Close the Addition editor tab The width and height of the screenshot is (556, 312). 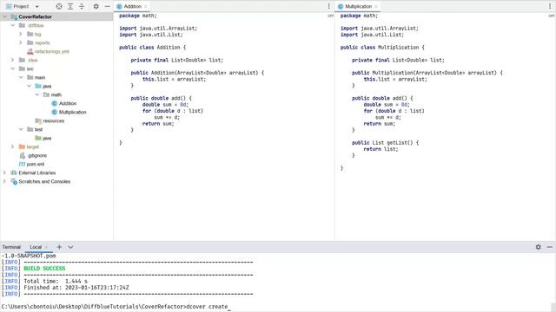(145, 6)
